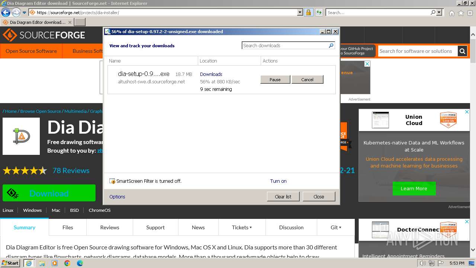Click the SmartScreen Filter shield icon
The width and height of the screenshot is (476, 268).
pos(112,181)
